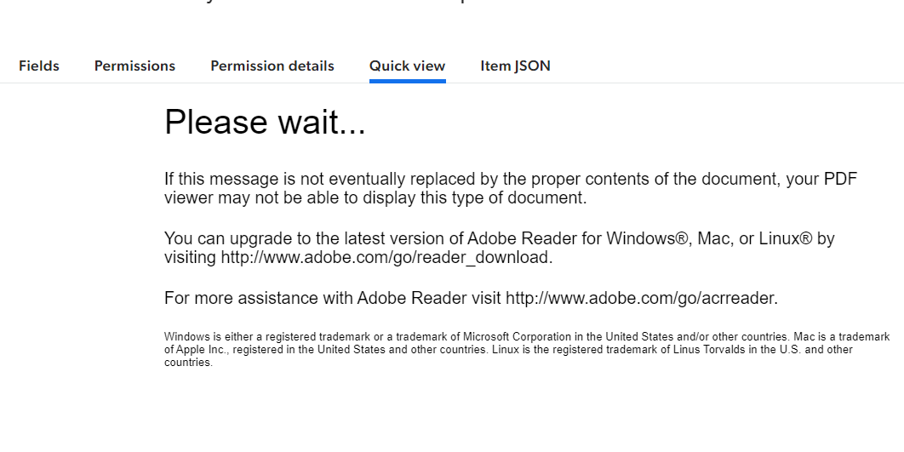The image size is (904, 452).
Task: Open the Permissions tab
Action: [134, 66]
